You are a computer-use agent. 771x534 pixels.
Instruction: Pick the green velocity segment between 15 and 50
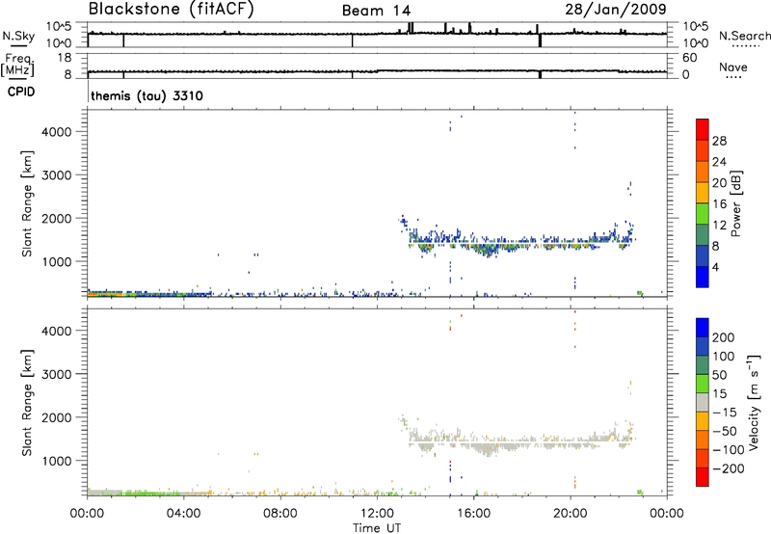coord(703,384)
